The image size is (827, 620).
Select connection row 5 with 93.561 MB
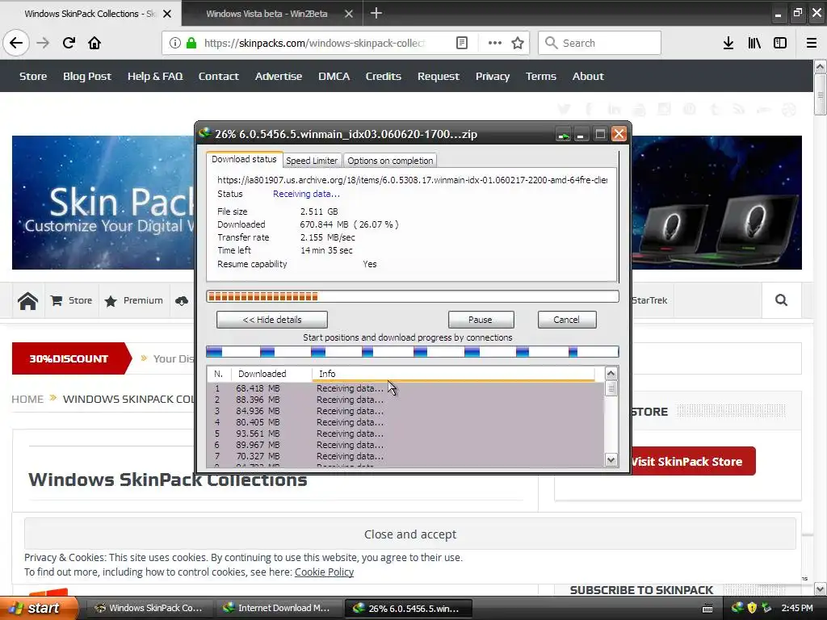tap(405, 434)
